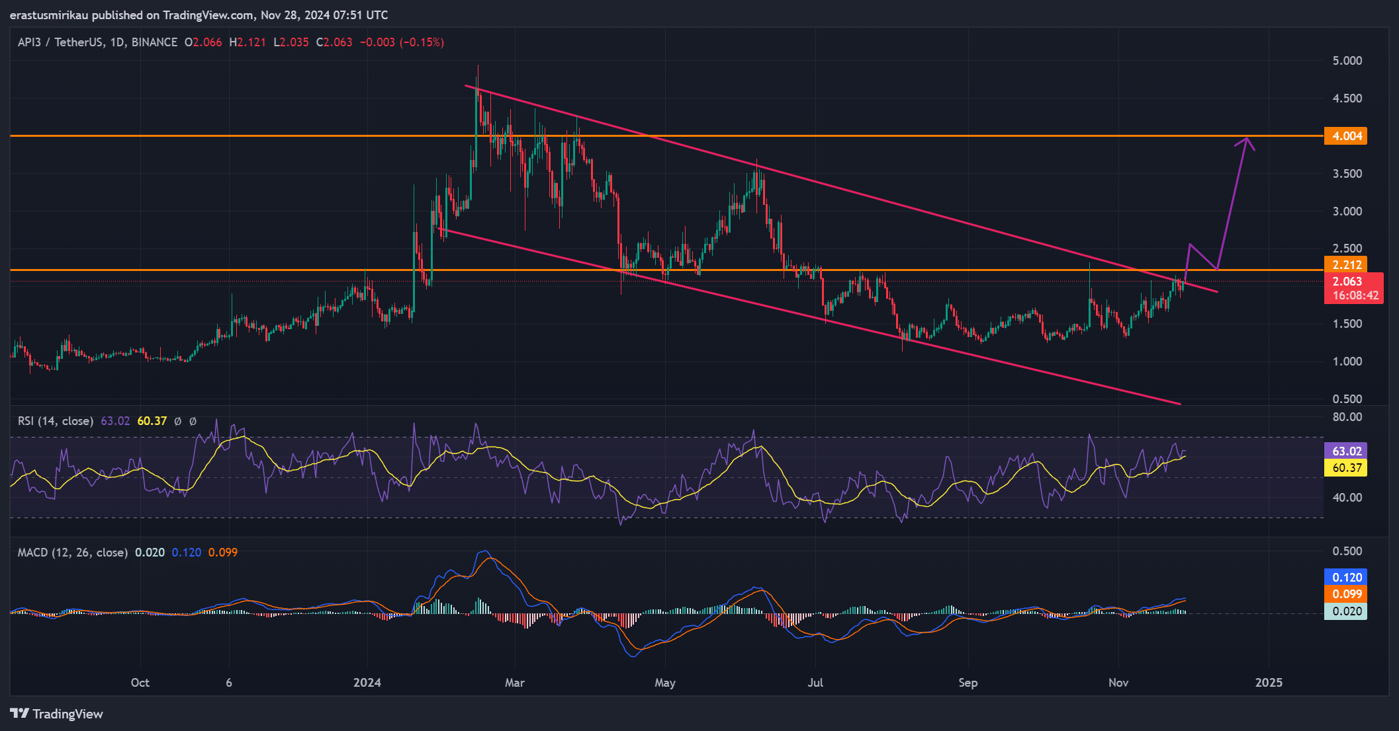Click the open value O2.066 in header
Image resolution: width=1399 pixels, height=731 pixels.
point(203,42)
